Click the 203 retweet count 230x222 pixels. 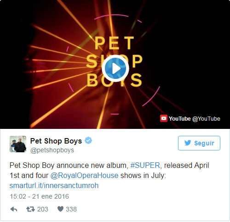pos(43,209)
